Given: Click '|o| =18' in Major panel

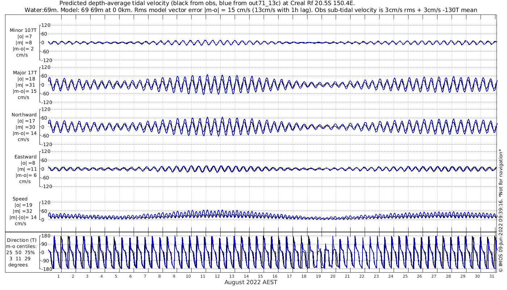Looking at the screenshot, I should pyautogui.click(x=26, y=79).
